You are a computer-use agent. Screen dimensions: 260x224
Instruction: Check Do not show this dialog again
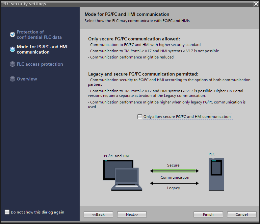coord(7,212)
